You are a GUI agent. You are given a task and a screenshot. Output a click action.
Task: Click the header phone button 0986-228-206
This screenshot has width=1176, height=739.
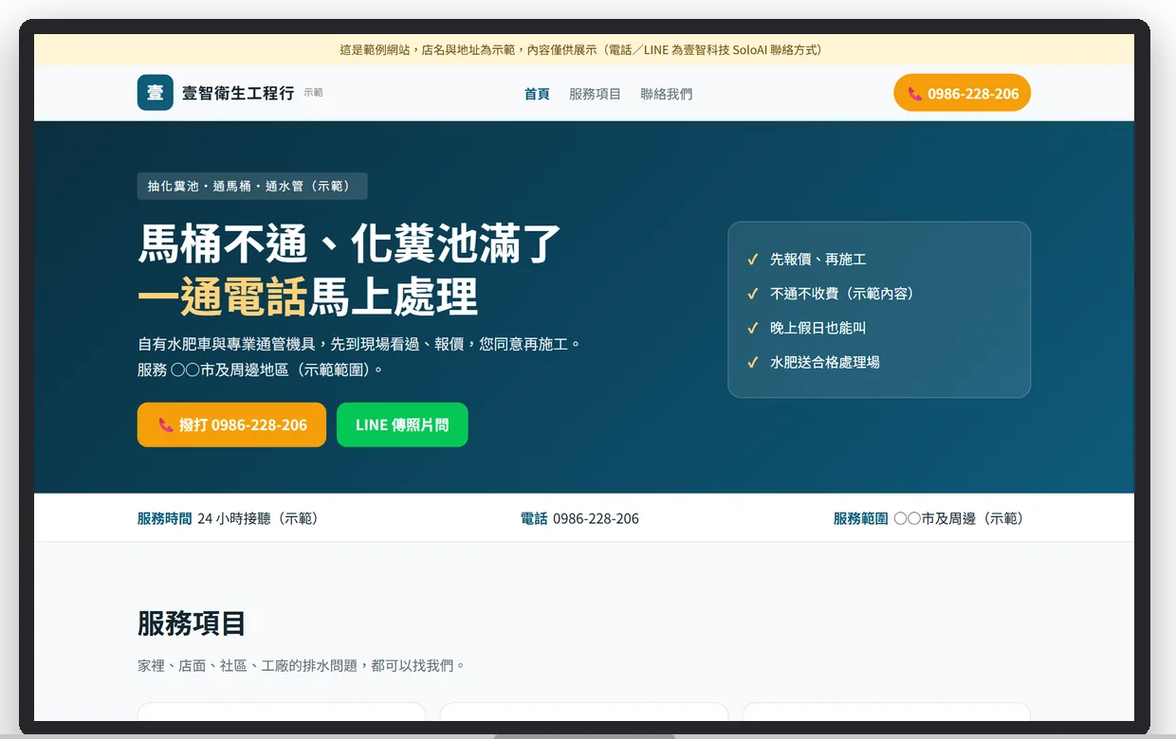click(962, 93)
